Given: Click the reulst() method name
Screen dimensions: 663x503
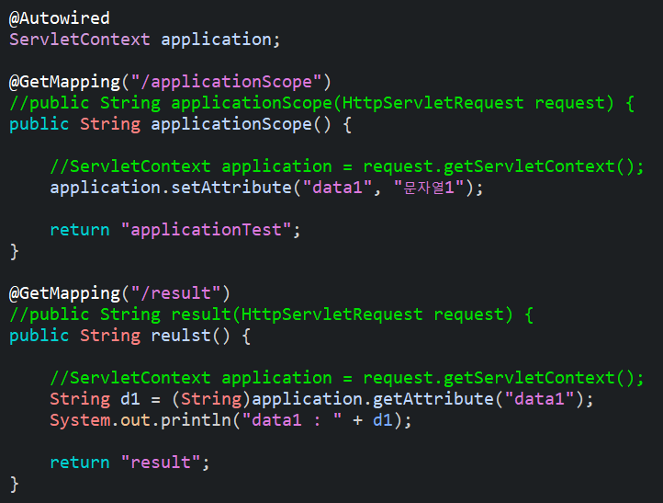Looking at the screenshot, I should coord(191,336).
